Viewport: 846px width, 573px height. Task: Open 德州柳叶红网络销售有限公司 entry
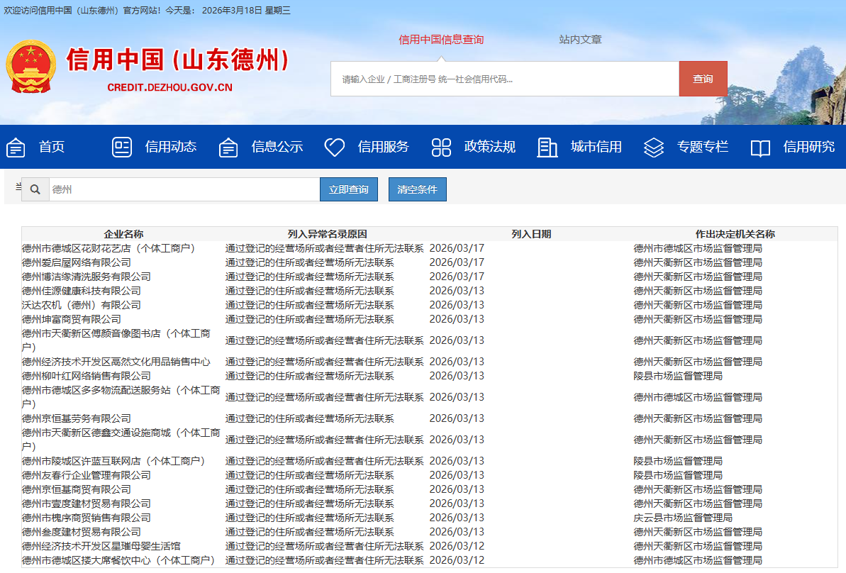[87, 376]
